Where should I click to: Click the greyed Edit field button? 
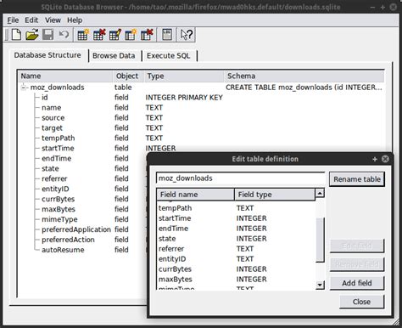357,246
